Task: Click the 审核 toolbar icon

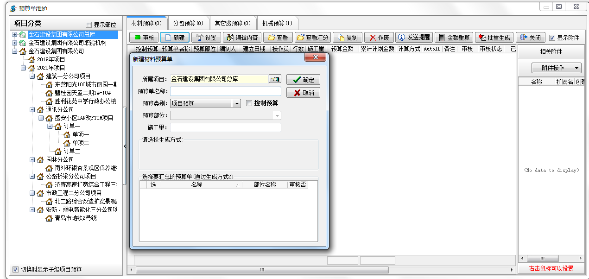Action: [x=137, y=38]
